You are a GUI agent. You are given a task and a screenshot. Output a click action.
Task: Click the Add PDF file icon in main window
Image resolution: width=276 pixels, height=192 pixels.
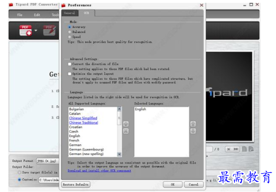(x=26, y=31)
